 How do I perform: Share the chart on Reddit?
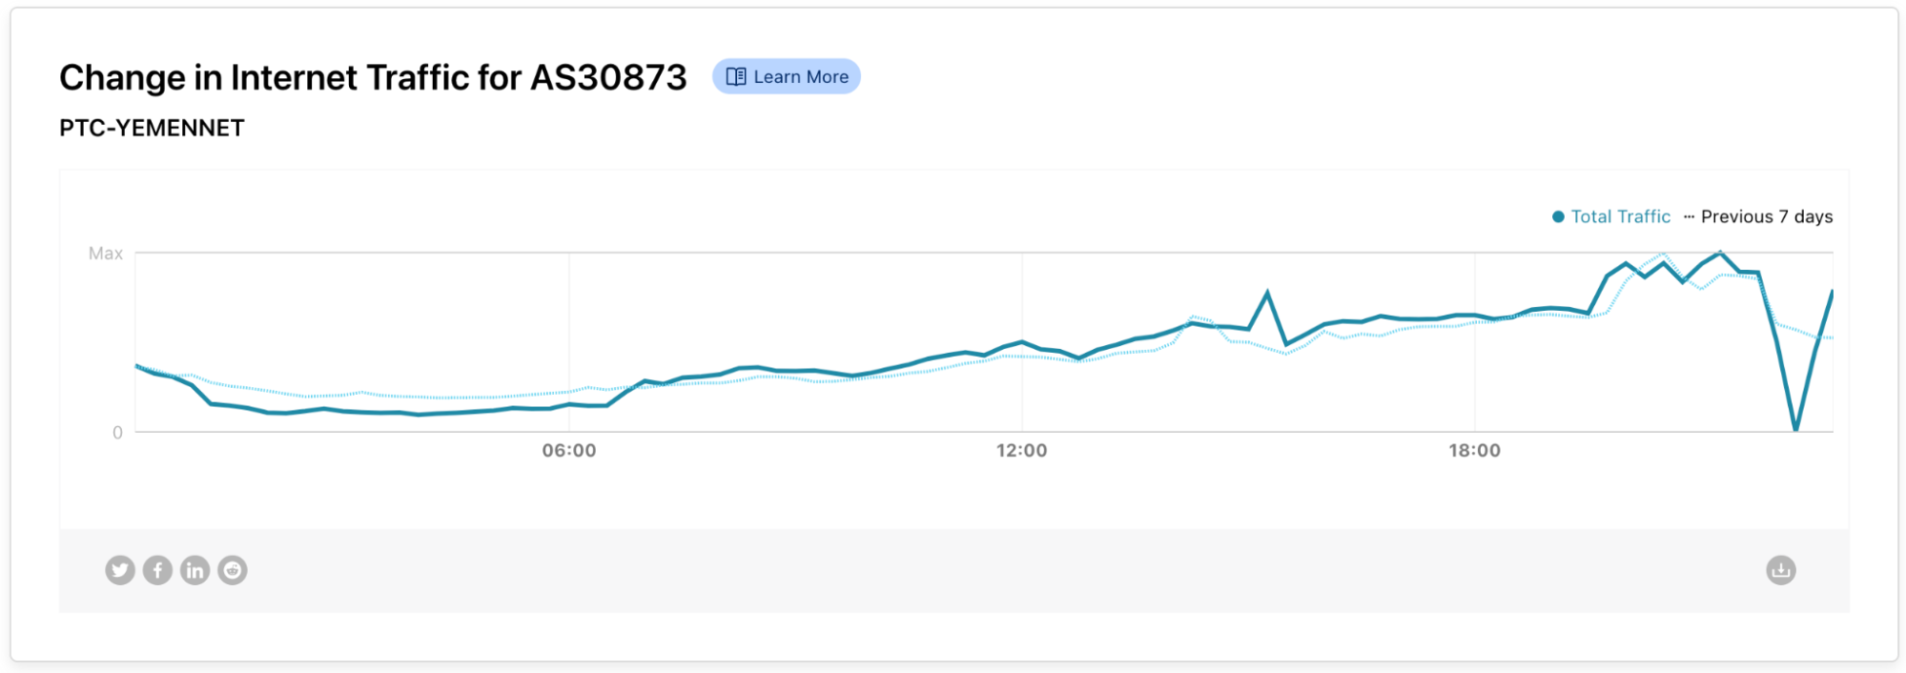click(233, 570)
